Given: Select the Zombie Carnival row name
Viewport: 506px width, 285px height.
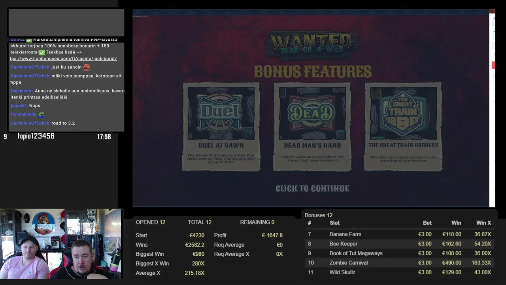Looking at the screenshot, I should (x=349, y=263).
